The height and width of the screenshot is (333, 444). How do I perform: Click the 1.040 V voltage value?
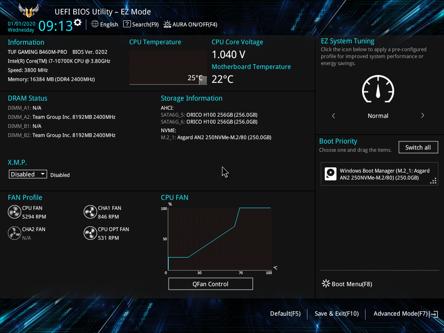point(229,54)
